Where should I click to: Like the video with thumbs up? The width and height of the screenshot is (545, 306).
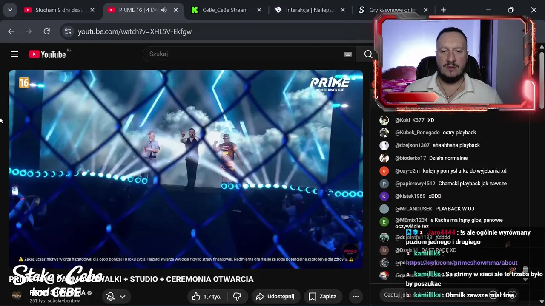point(207,296)
